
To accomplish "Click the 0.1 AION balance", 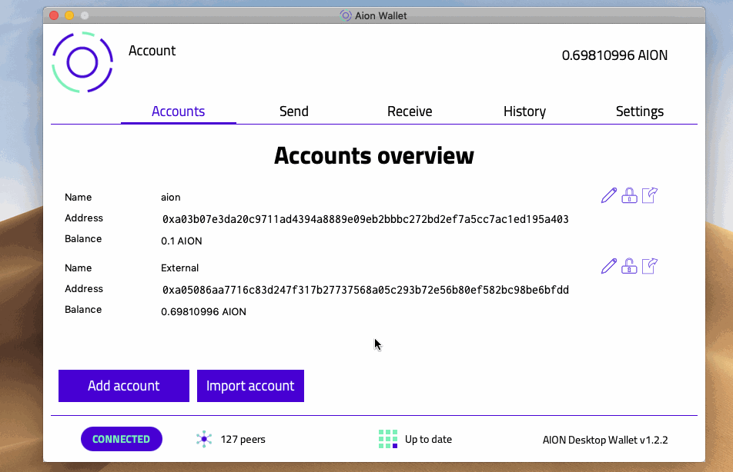I will coord(182,241).
